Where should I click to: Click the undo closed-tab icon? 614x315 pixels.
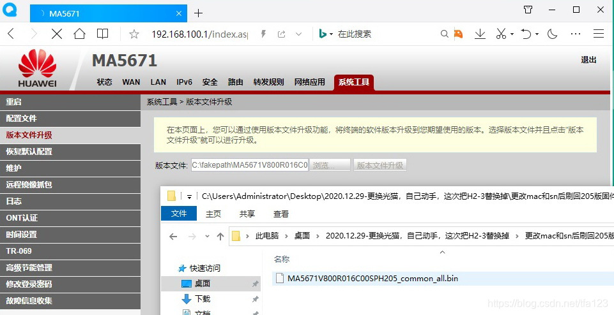(526, 34)
